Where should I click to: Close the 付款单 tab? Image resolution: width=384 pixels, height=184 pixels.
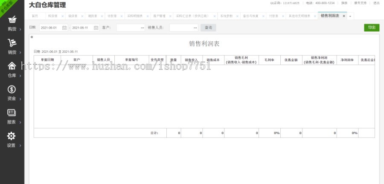point(283,16)
